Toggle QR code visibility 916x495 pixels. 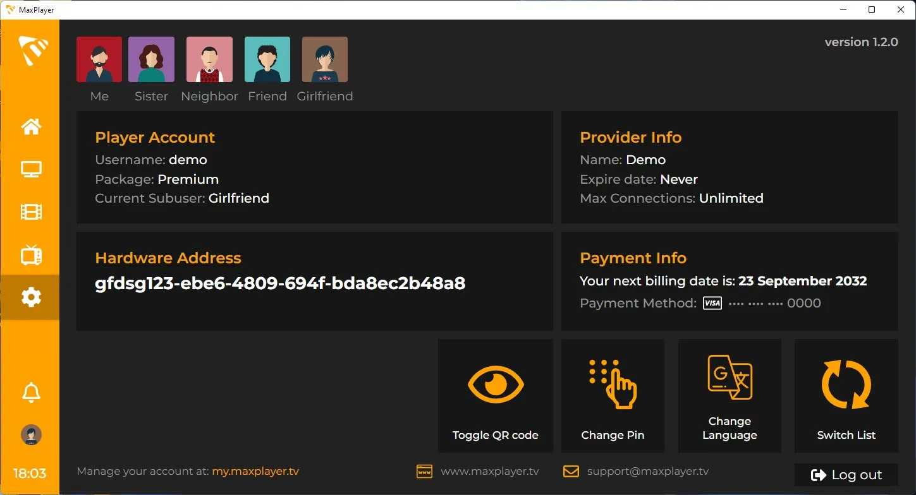(496, 396)
